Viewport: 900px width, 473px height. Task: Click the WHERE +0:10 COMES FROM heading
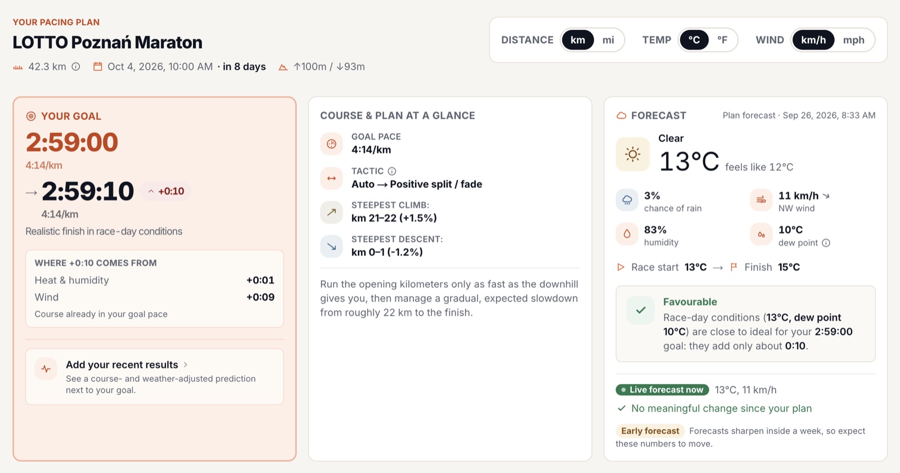pos(96,263)
